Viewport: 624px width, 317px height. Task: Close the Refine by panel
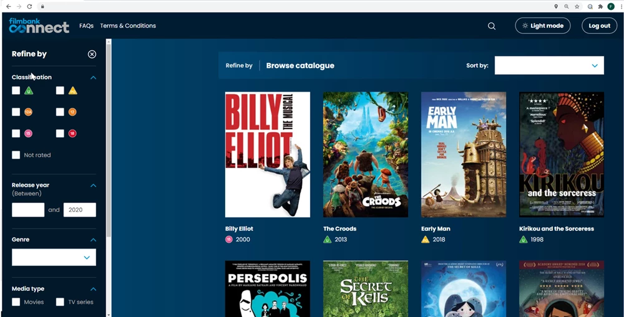click(92, 54)
